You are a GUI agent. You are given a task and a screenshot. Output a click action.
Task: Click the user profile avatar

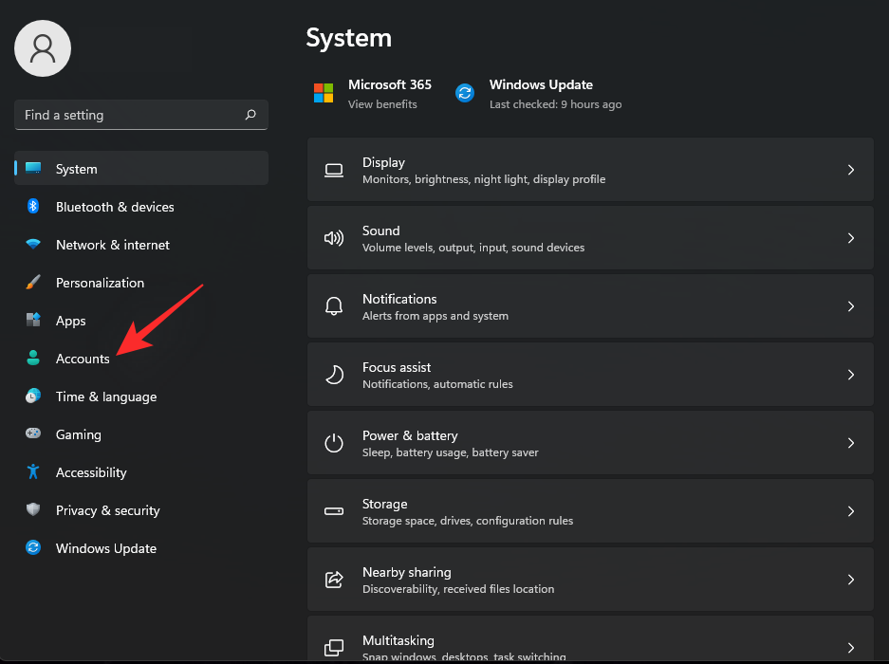pyautogui.click(x=43, y=47)
